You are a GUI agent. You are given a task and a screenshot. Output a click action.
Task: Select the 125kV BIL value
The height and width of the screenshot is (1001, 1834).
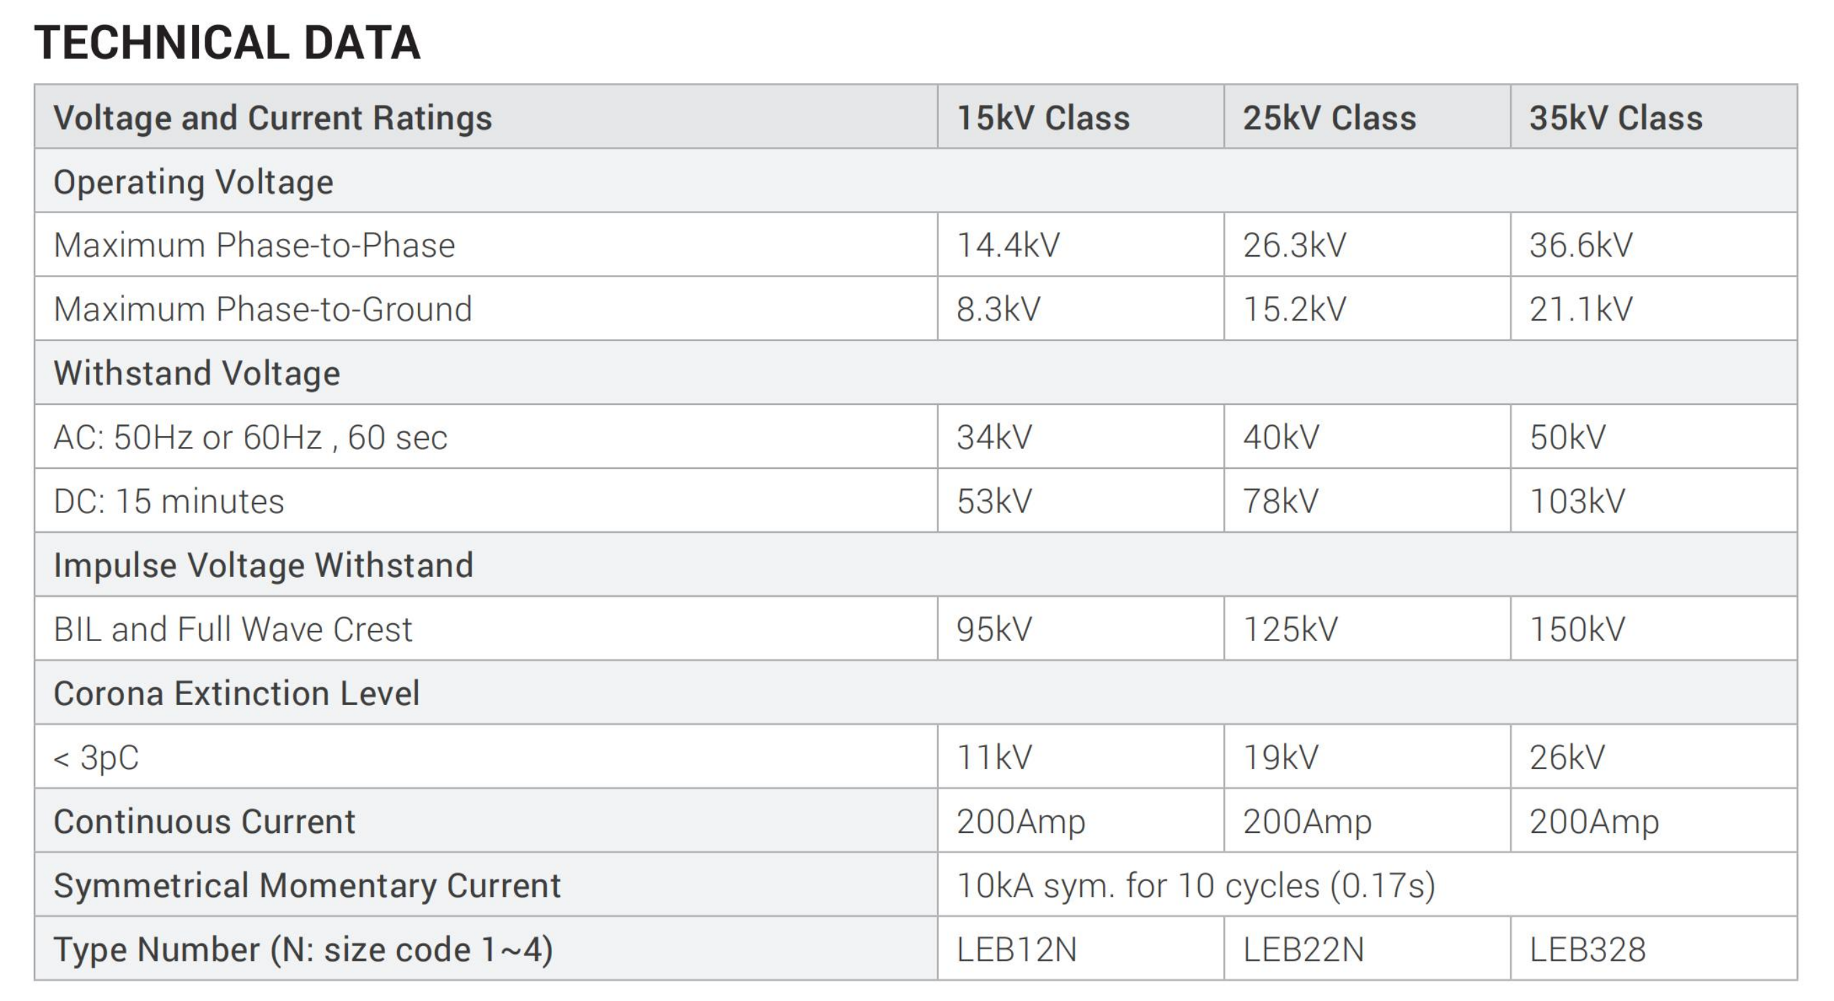click(1290, 629)
